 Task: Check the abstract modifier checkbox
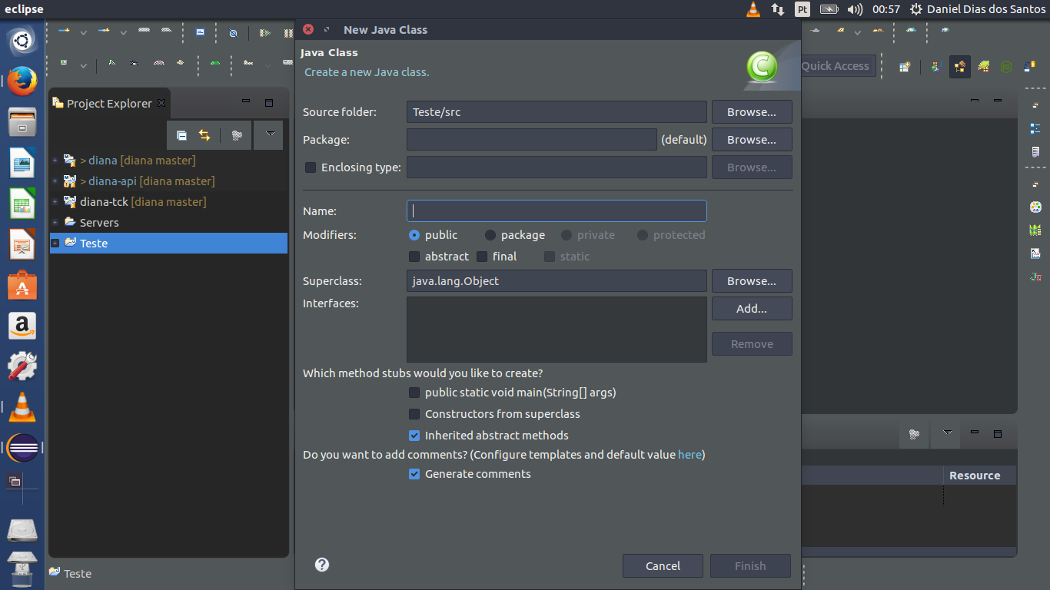tap(414, 257)
